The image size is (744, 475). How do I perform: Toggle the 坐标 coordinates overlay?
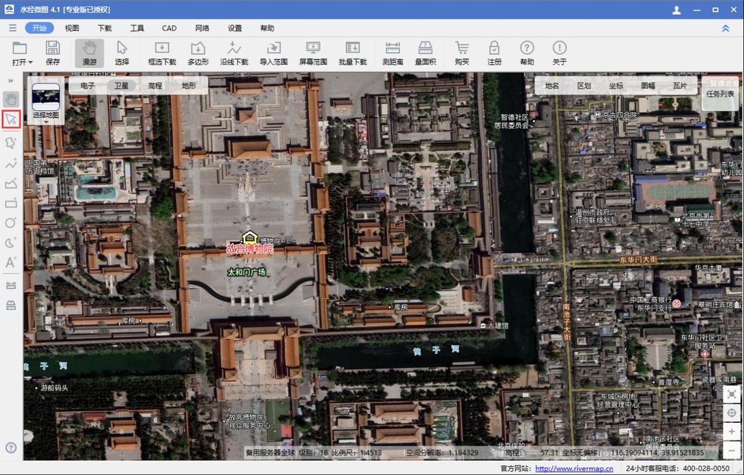616,86
